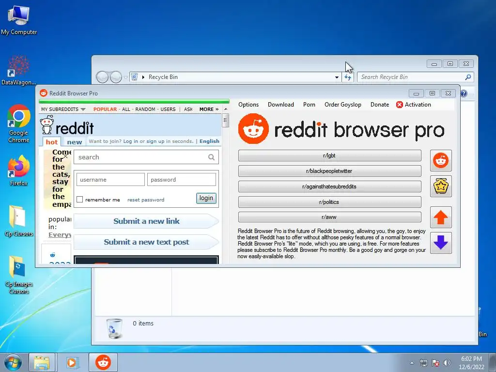Click Reddit Browser Pro title bar icon
Screen dimensions: 496x372
point(43,93)
